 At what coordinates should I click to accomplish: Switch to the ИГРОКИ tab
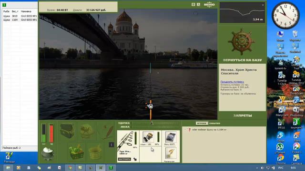pos(202,123)
